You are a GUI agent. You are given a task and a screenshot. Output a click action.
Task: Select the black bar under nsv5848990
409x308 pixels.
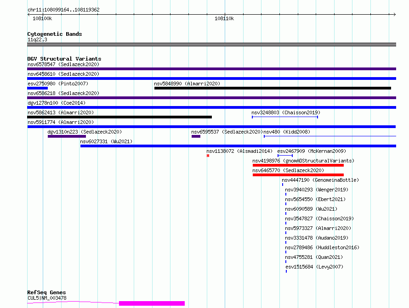(x=273, y=88)
